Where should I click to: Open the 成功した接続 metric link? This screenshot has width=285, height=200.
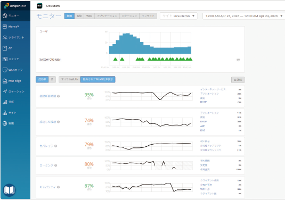tap(48, 122)
